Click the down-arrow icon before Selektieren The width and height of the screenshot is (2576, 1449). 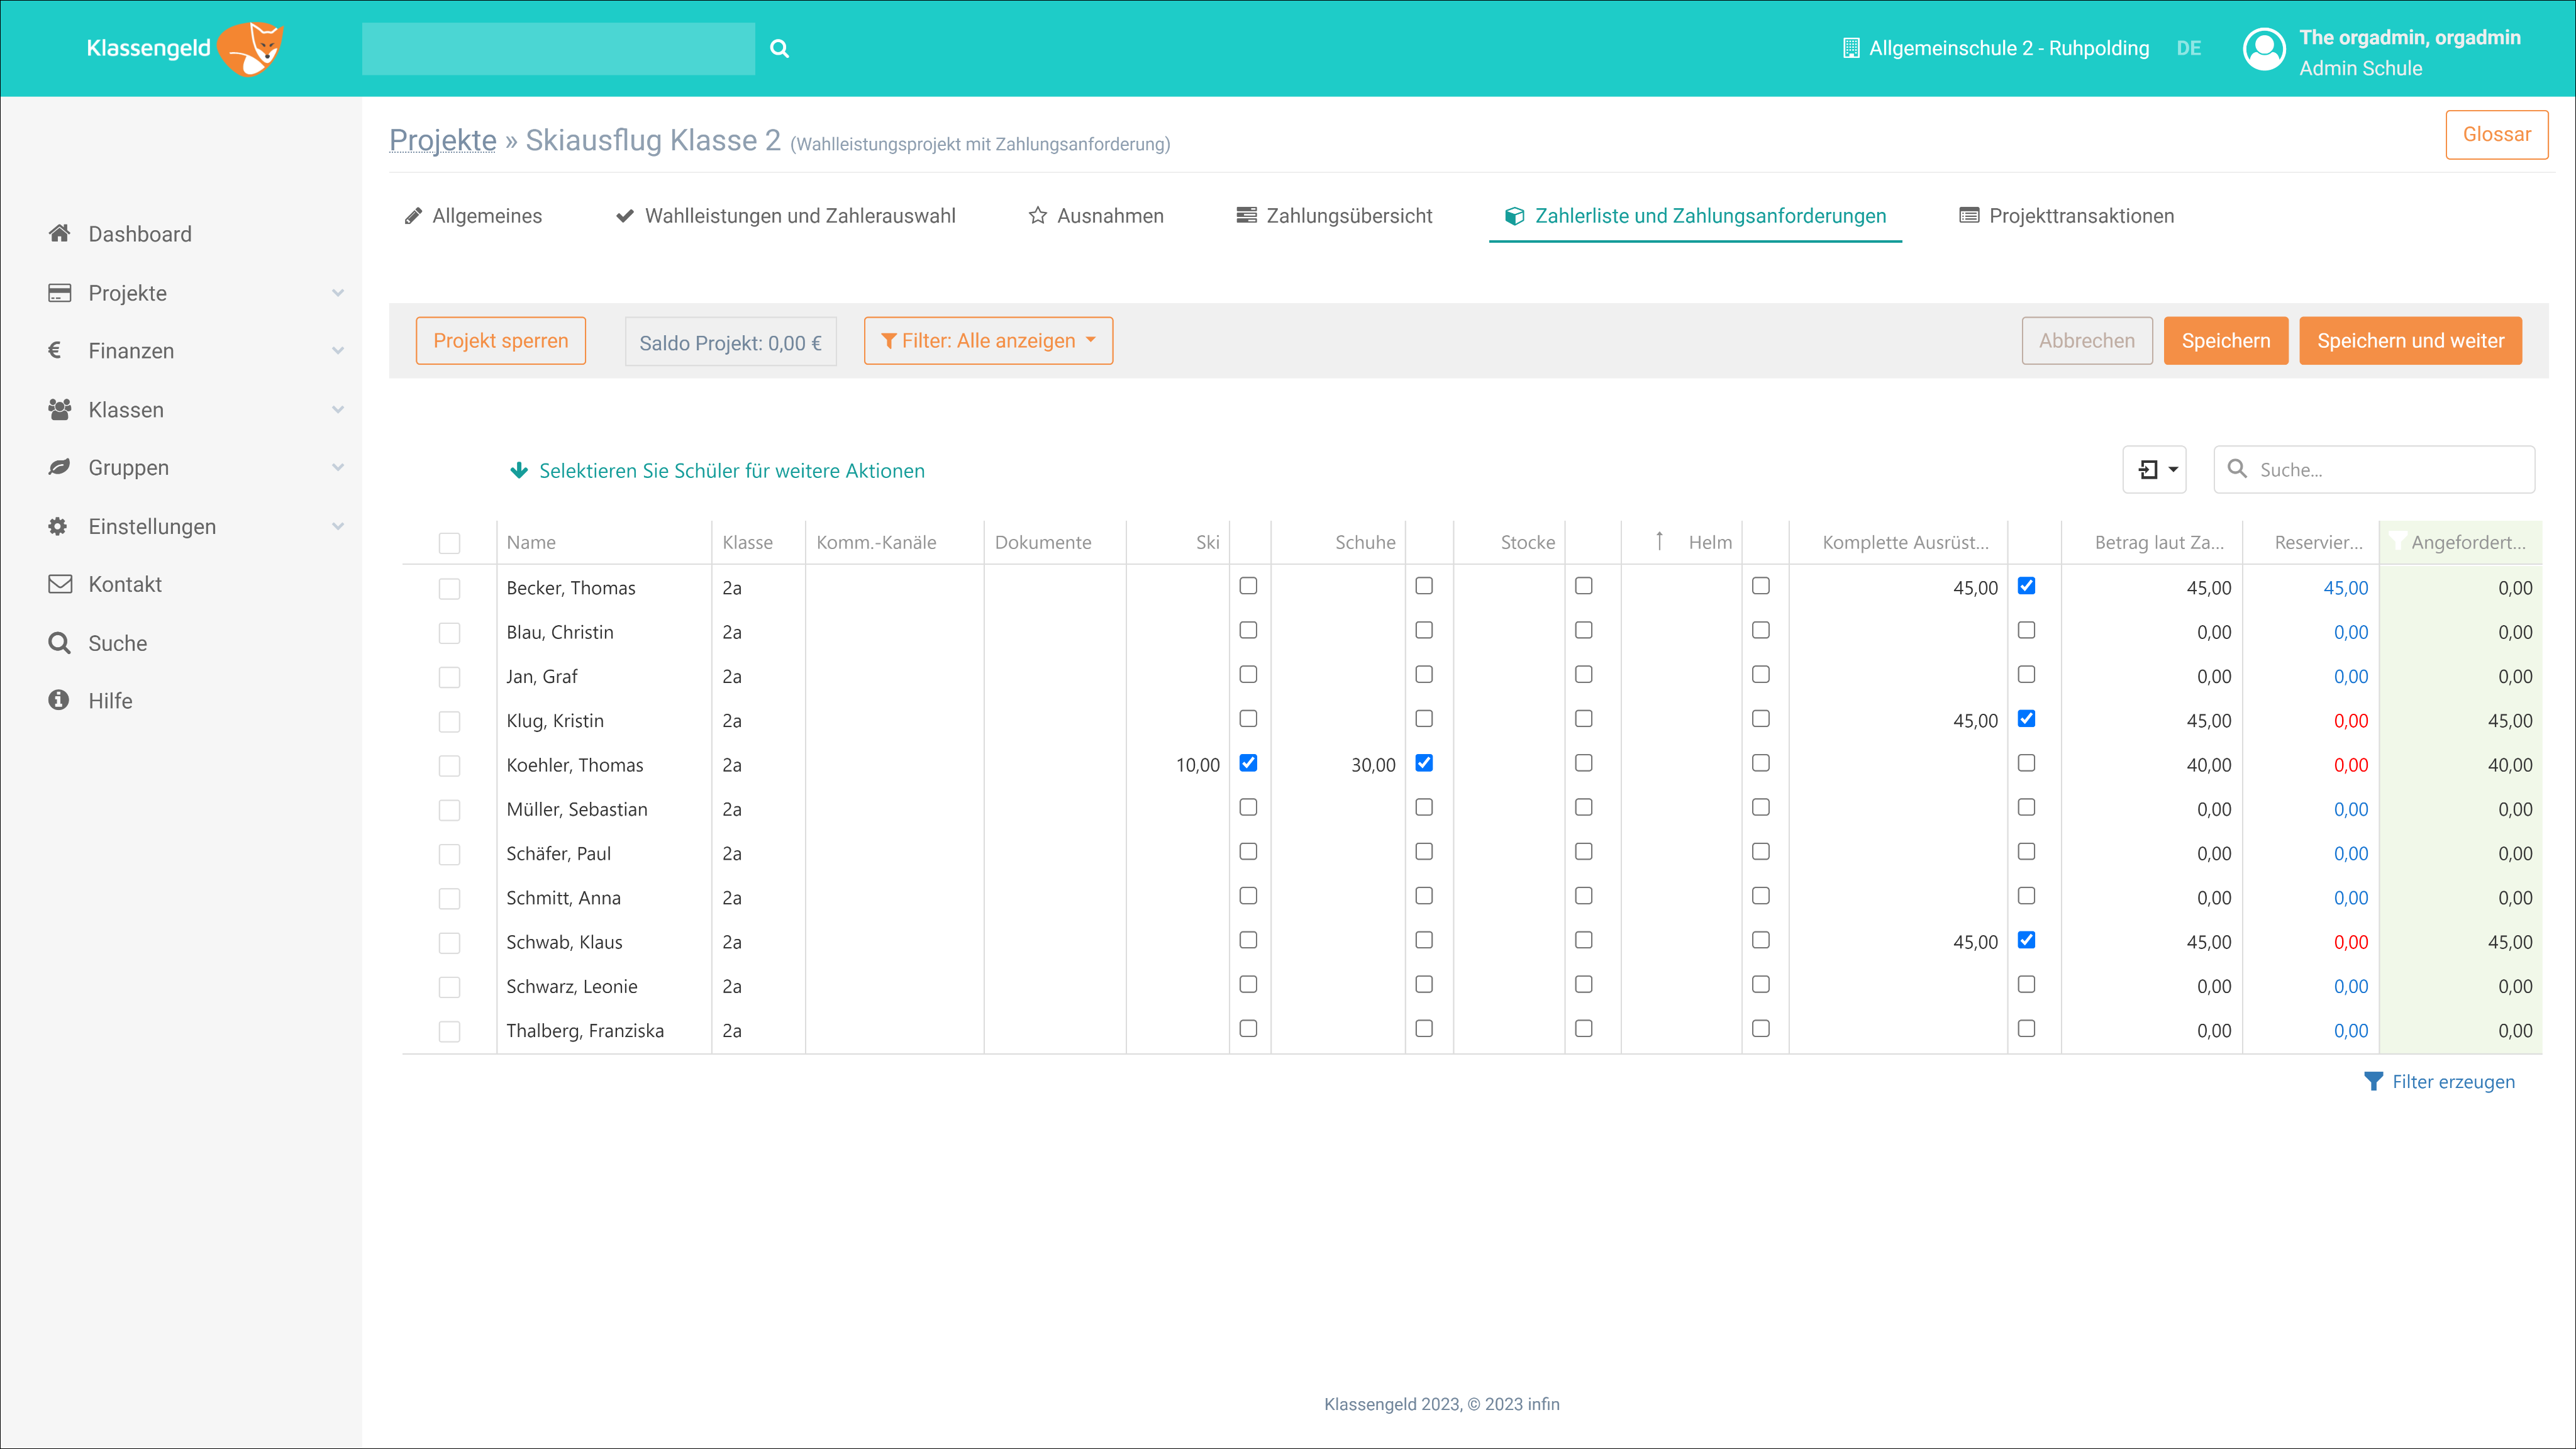519,470
